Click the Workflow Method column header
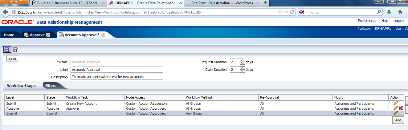 221,97
